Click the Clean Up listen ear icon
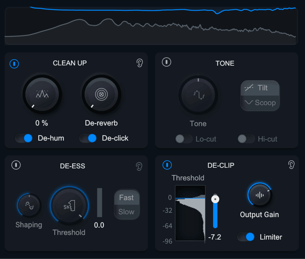The image size is (305, 259). pyautogui.click(x=139, y=63)
